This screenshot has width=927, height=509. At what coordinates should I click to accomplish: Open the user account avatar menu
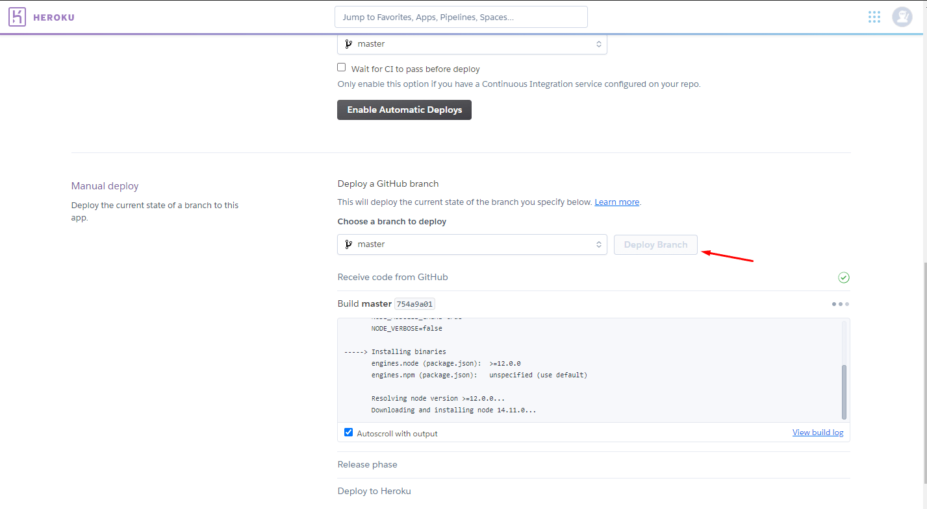point(902,17)
